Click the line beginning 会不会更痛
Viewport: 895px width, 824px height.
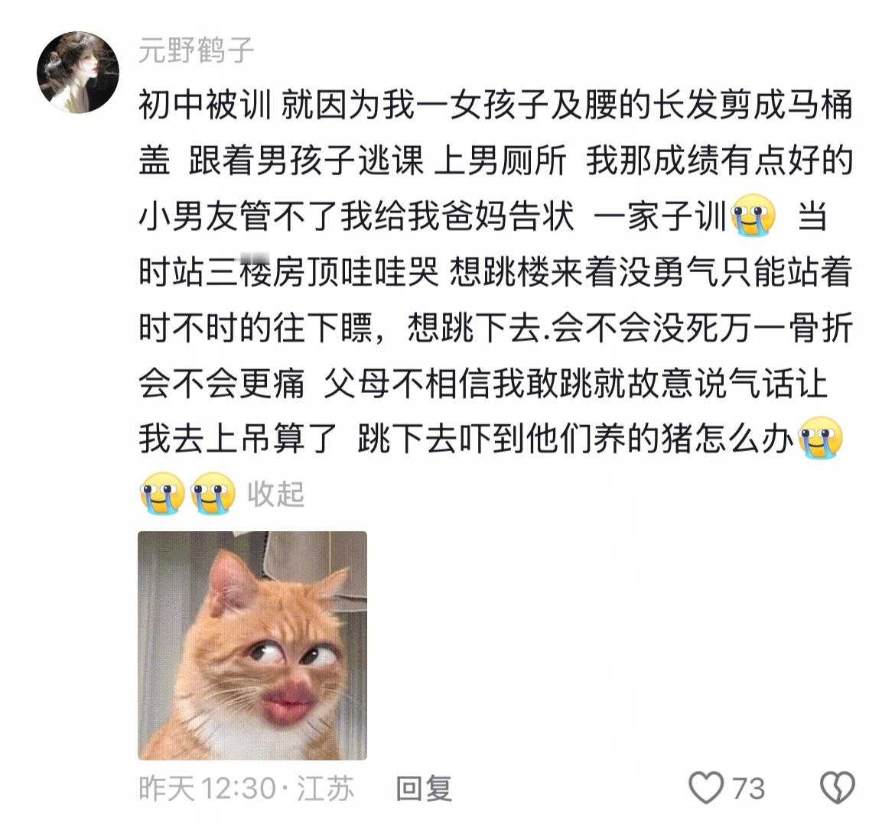pyautogui.click(x=483, y=383)
